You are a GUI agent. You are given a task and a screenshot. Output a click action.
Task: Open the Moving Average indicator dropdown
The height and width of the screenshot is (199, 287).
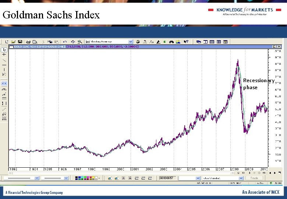pos(109,42)
